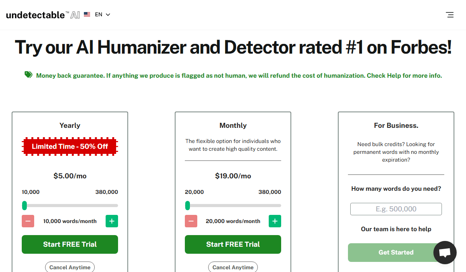Image resolution: width=466 pixels, height=272 pixels.
Task: Click the green money-back tag icon
Action: 28,75
